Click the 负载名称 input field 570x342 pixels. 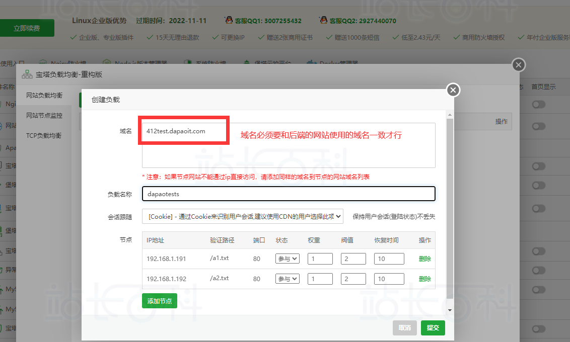point(289,194)
